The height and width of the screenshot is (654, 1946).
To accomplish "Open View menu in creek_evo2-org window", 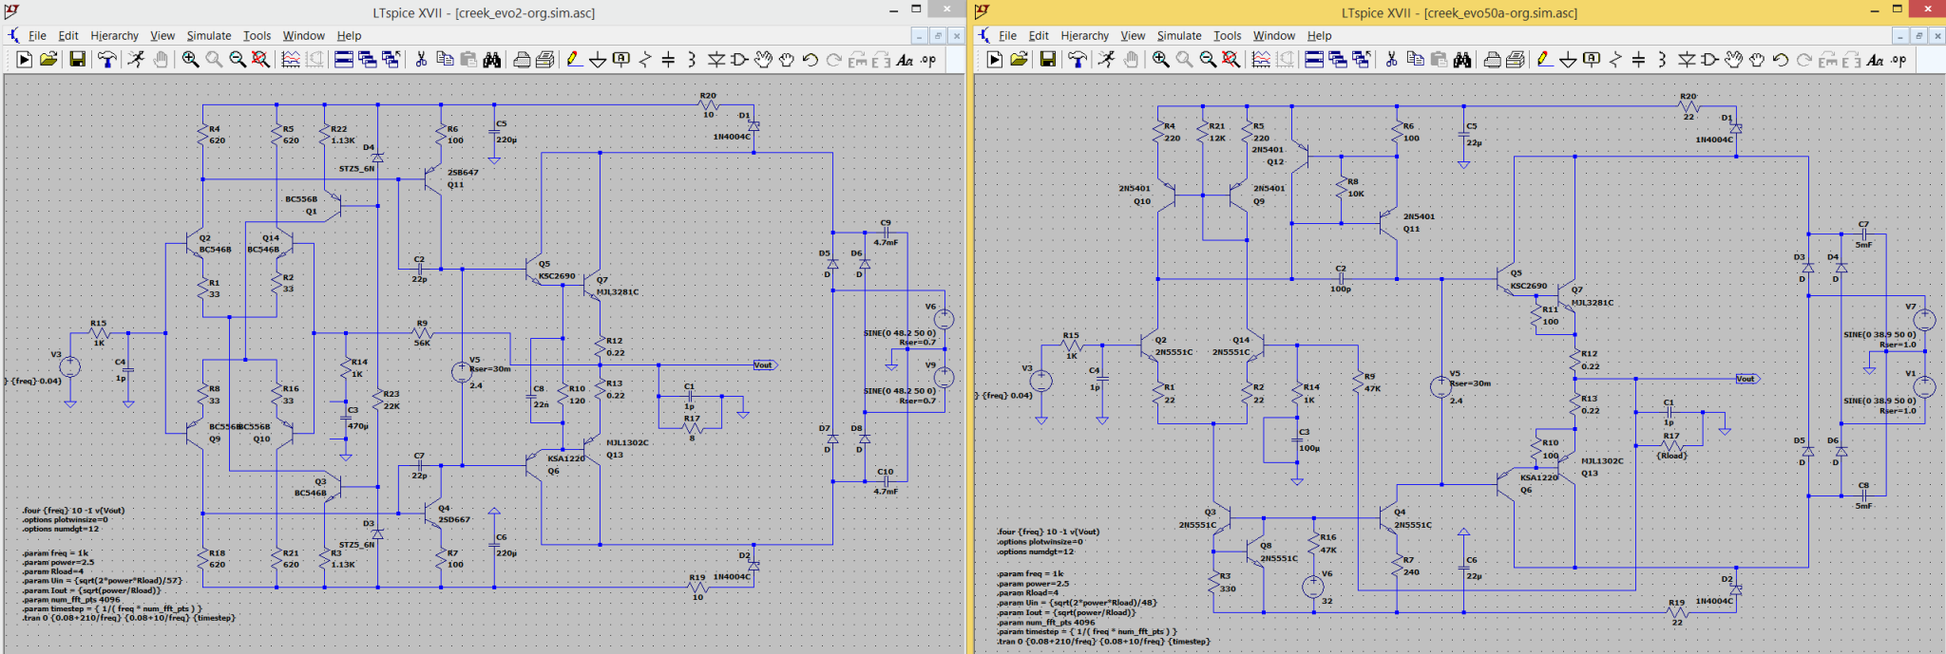I will tap(162, 36).
